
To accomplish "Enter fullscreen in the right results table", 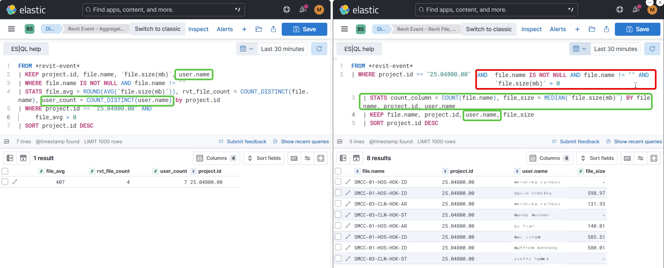I will 654,158.
